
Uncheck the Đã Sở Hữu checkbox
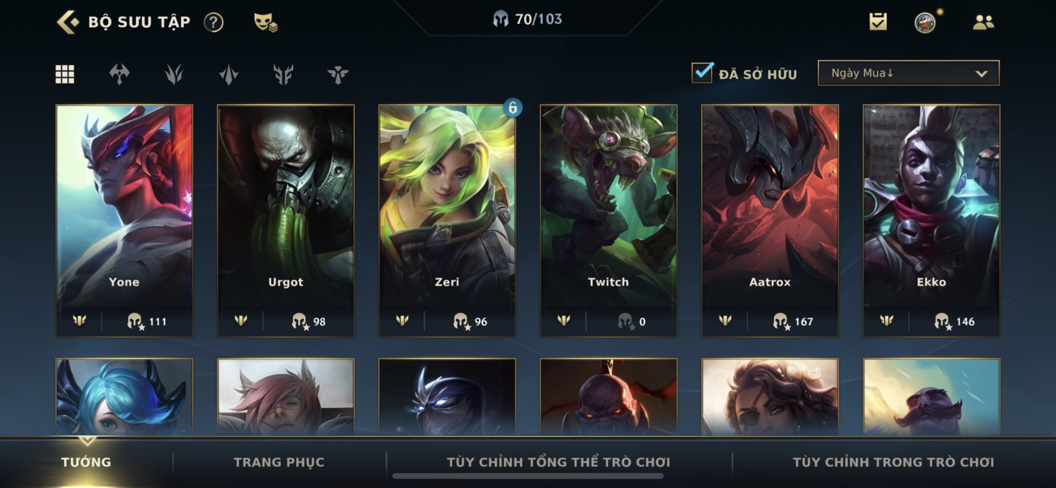702,73
